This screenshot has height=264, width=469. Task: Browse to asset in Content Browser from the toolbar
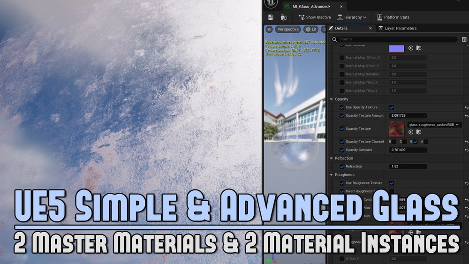pyautogui.click(x=284, y=17)
